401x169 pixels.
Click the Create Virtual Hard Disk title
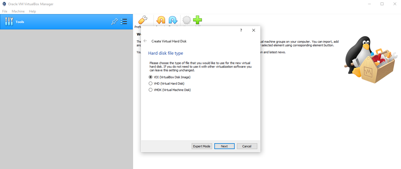pos(169,41)
